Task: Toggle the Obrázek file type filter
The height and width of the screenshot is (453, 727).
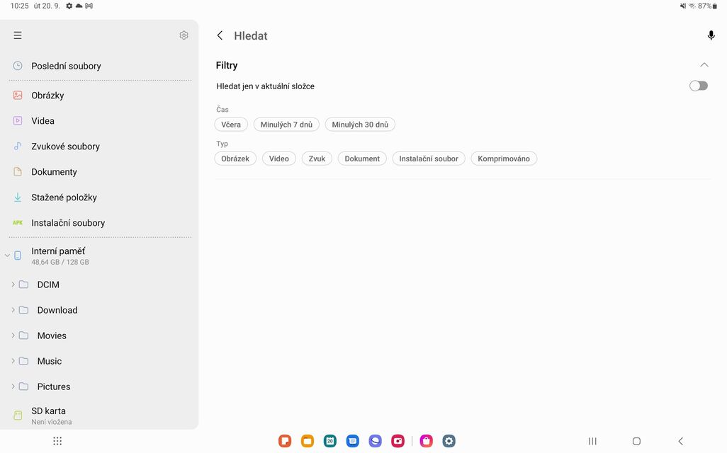Action: 235,158
